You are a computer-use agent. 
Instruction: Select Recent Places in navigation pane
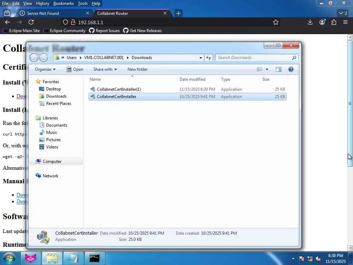click(x=55, y=104)
